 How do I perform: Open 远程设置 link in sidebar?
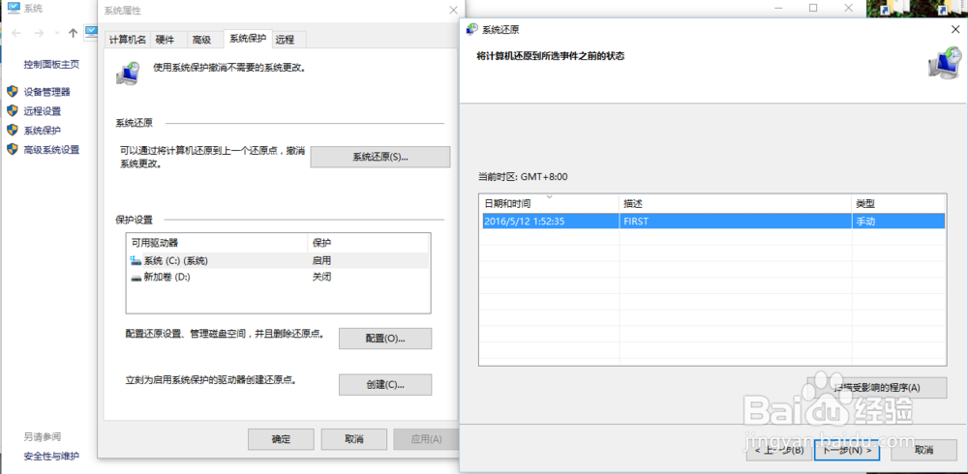pyautogui.click(x=42, y=111)
